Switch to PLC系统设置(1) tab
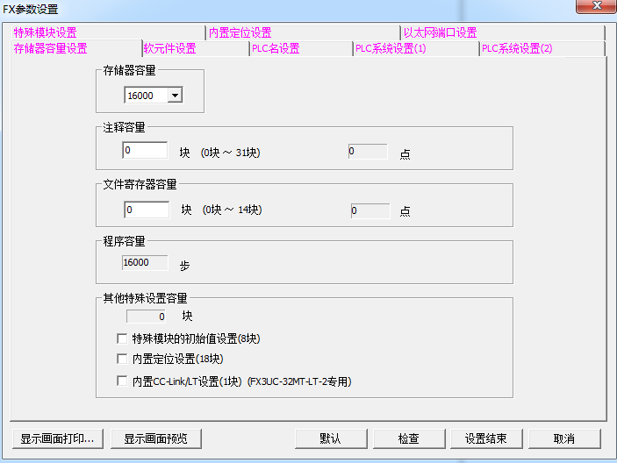Viewport: 617px width, 463px height. (391, 48)
